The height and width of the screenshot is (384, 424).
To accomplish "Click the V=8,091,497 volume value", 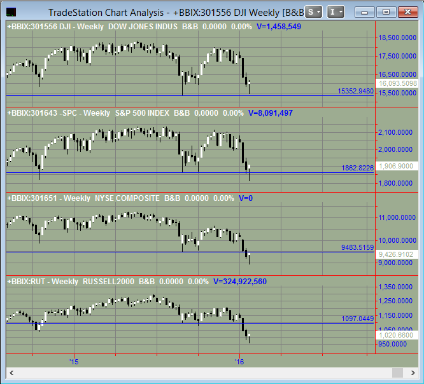I will [x=271, y=113].
